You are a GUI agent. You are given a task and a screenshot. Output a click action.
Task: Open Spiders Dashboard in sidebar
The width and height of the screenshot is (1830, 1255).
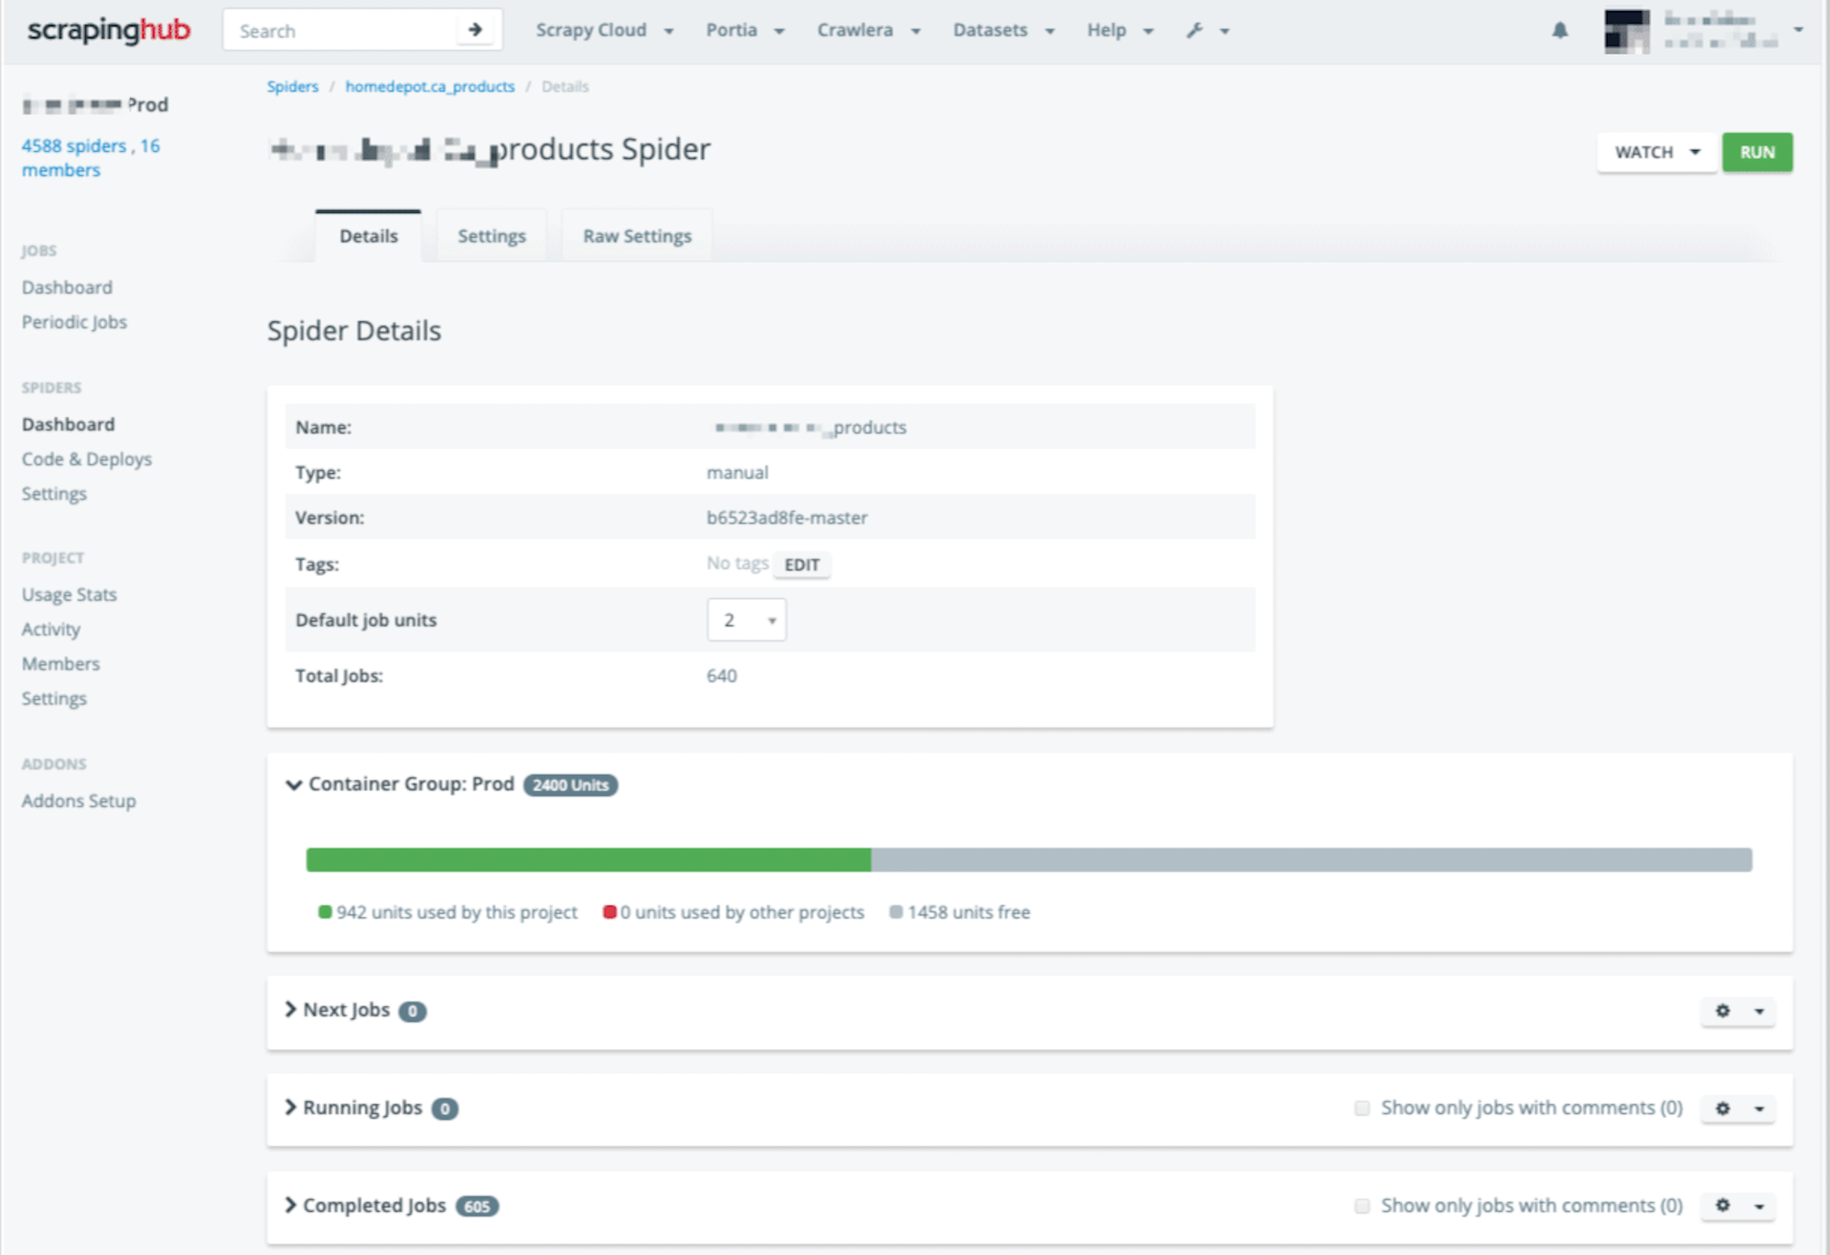[69, 424]
